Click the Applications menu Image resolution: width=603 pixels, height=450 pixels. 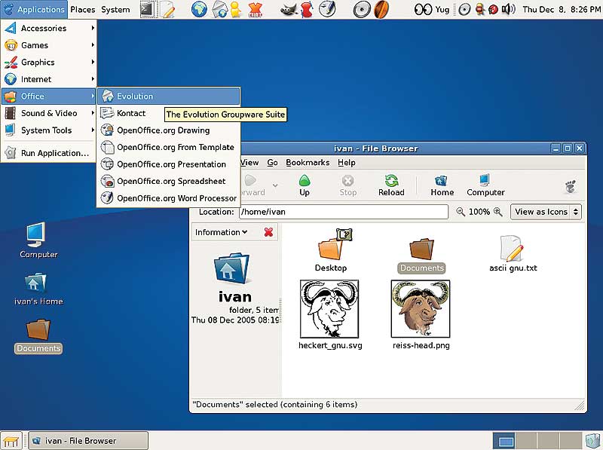pyautogui.click(x=34, y=9)
